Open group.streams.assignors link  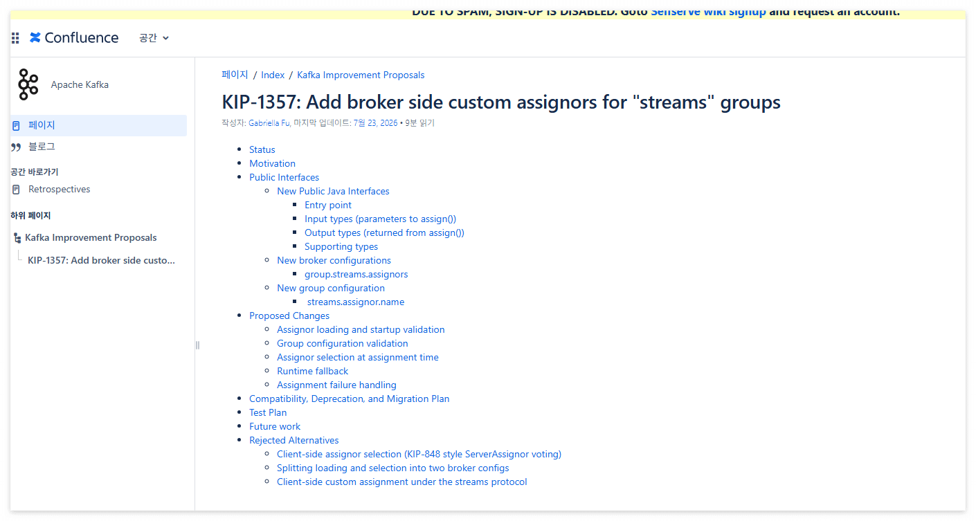point(356,274)
